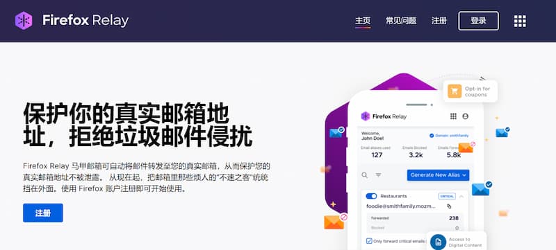
Task: Click the filter icon next to search
Action: 378,175
